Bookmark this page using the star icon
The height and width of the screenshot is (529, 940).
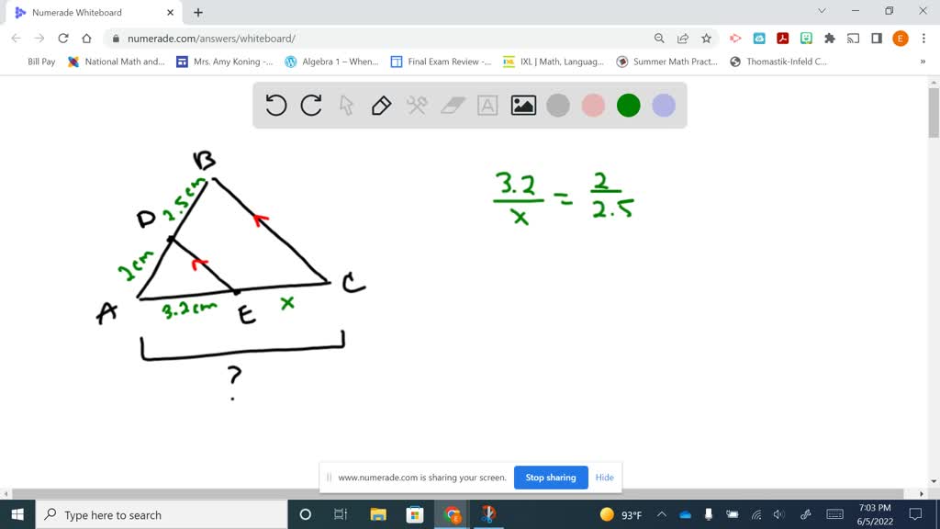[x=707, y=38]
